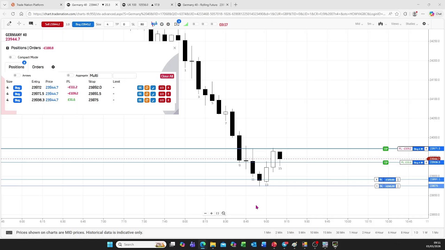Viewport: 445px width, 250px height.
Task: Close half of the 23972 position
Action: point(162,88)
